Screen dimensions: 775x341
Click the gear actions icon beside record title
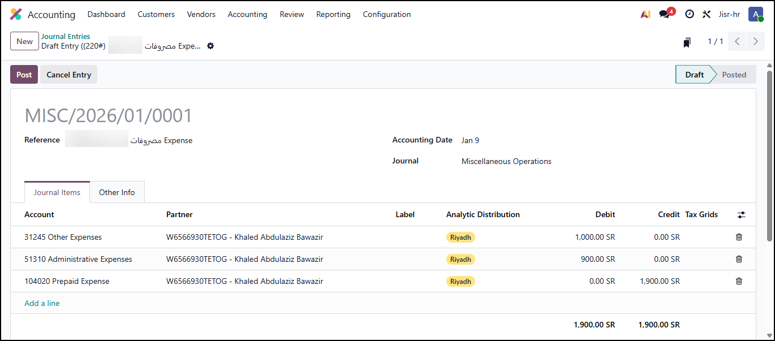click(x=210, y=46)
